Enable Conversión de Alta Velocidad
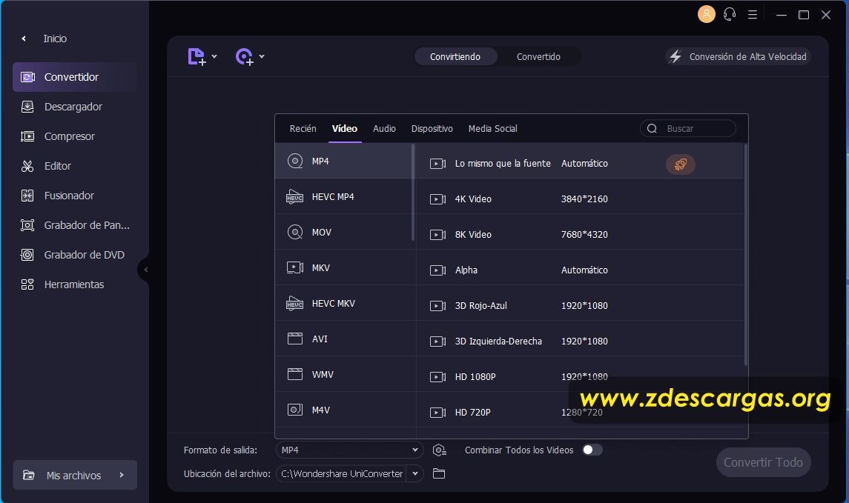 point(738,57)
